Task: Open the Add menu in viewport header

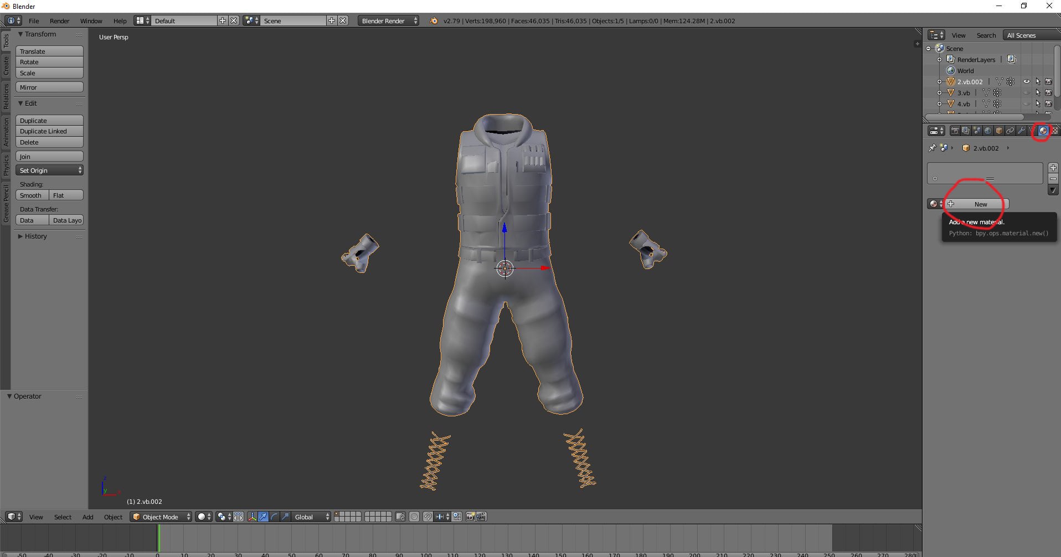Action: (87, 517)
